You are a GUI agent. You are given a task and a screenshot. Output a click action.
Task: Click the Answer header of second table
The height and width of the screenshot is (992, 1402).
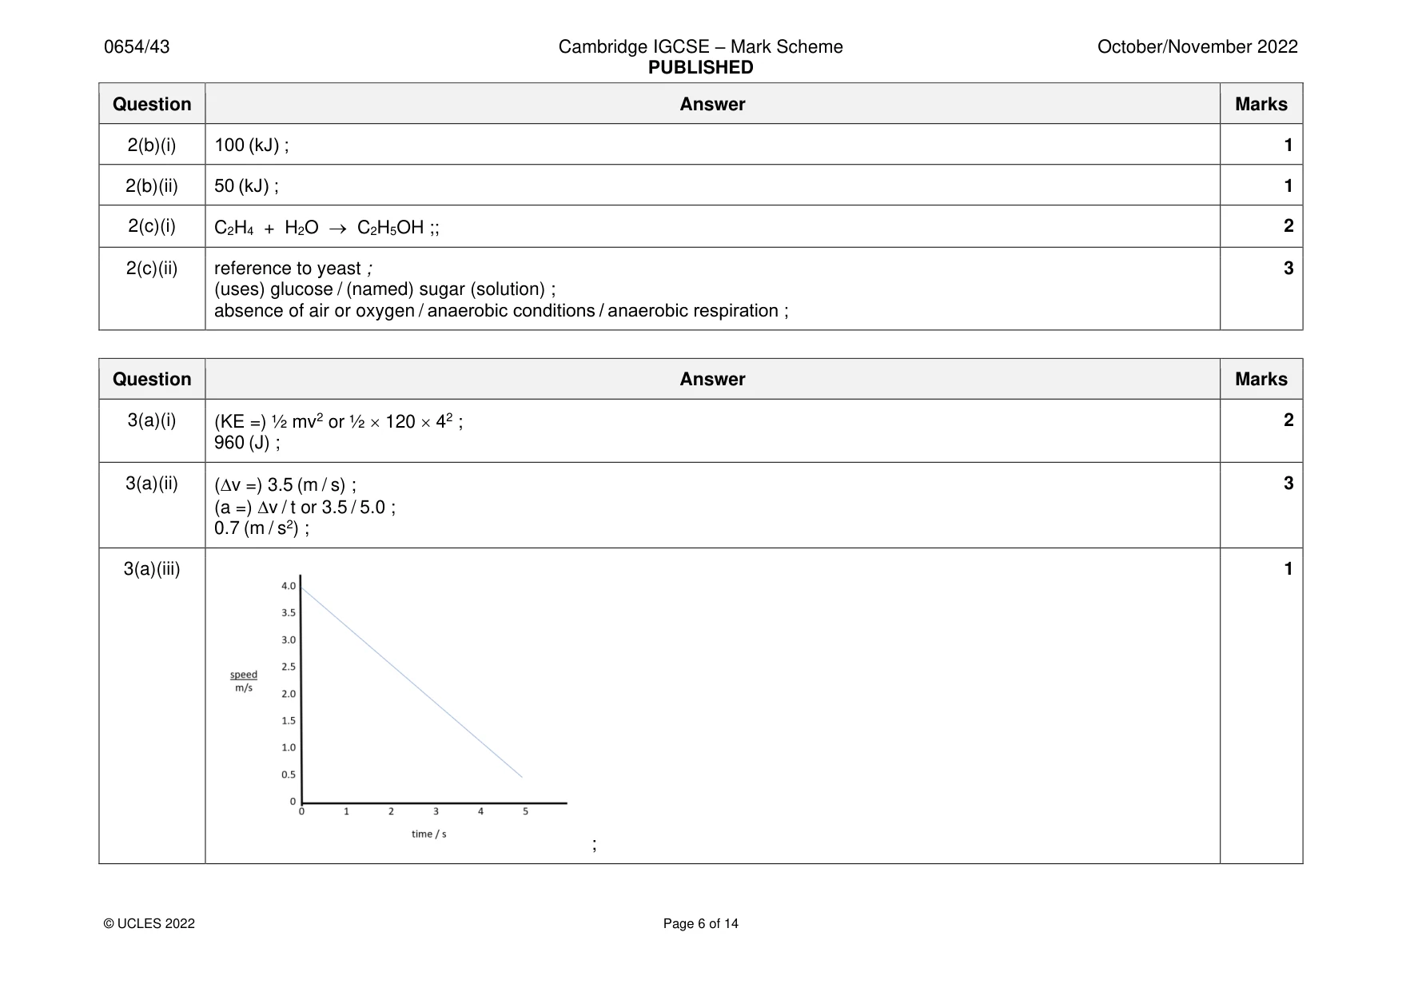[712, 379]
